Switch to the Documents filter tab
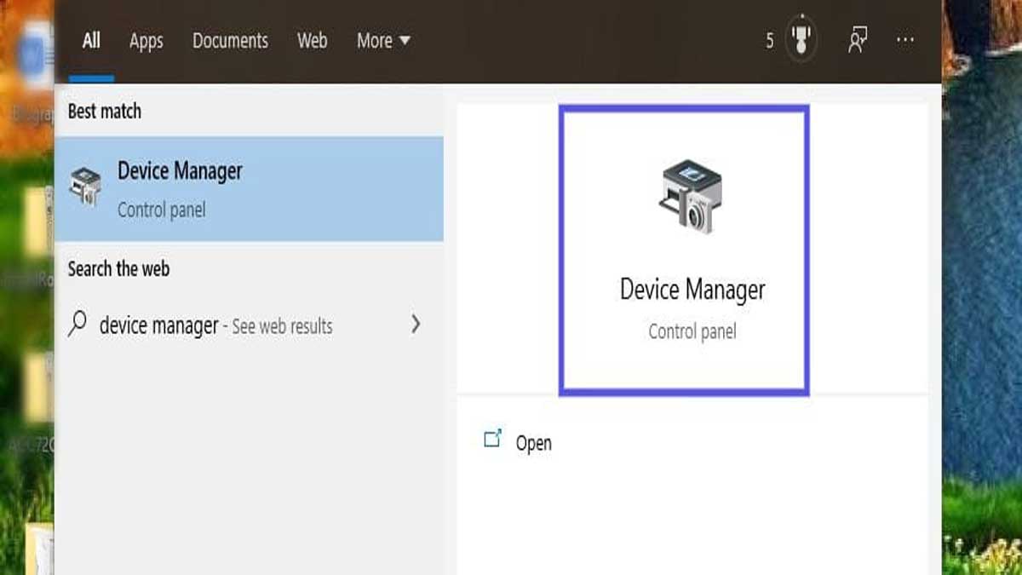 (230, 40)
